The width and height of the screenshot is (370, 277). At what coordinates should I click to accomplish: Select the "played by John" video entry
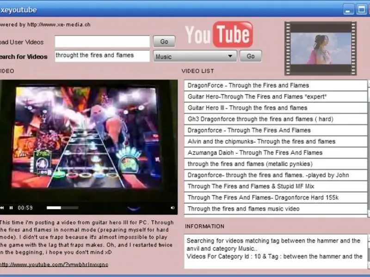point(276,175)
